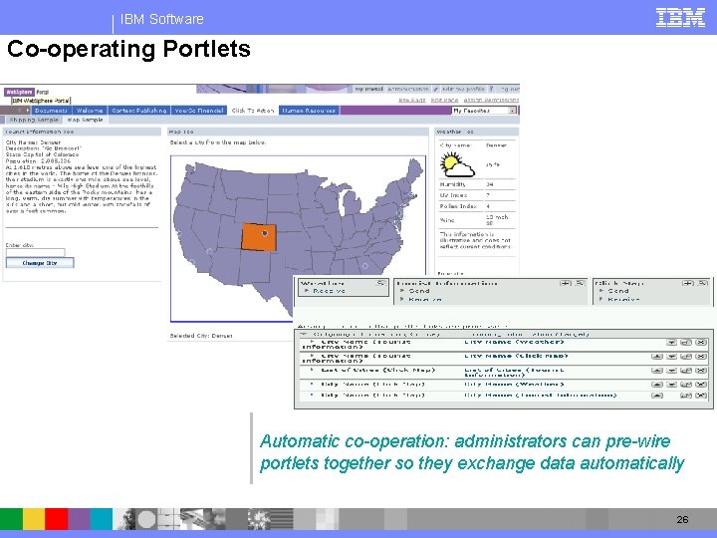Select the Click To Action tab

[252, 111]
